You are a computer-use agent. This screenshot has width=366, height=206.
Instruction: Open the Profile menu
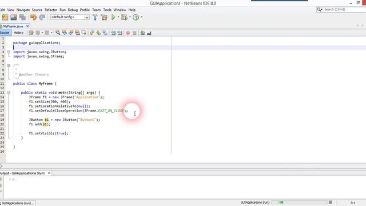pyautogui.click(x=85, y=10)
